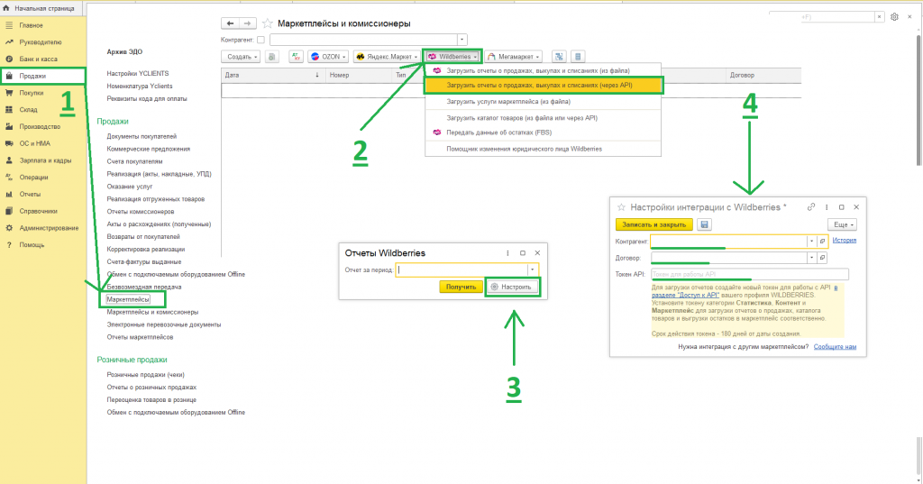
Task: Open Маркетплейсы и комиссионеры link
Action: [152, 312]
